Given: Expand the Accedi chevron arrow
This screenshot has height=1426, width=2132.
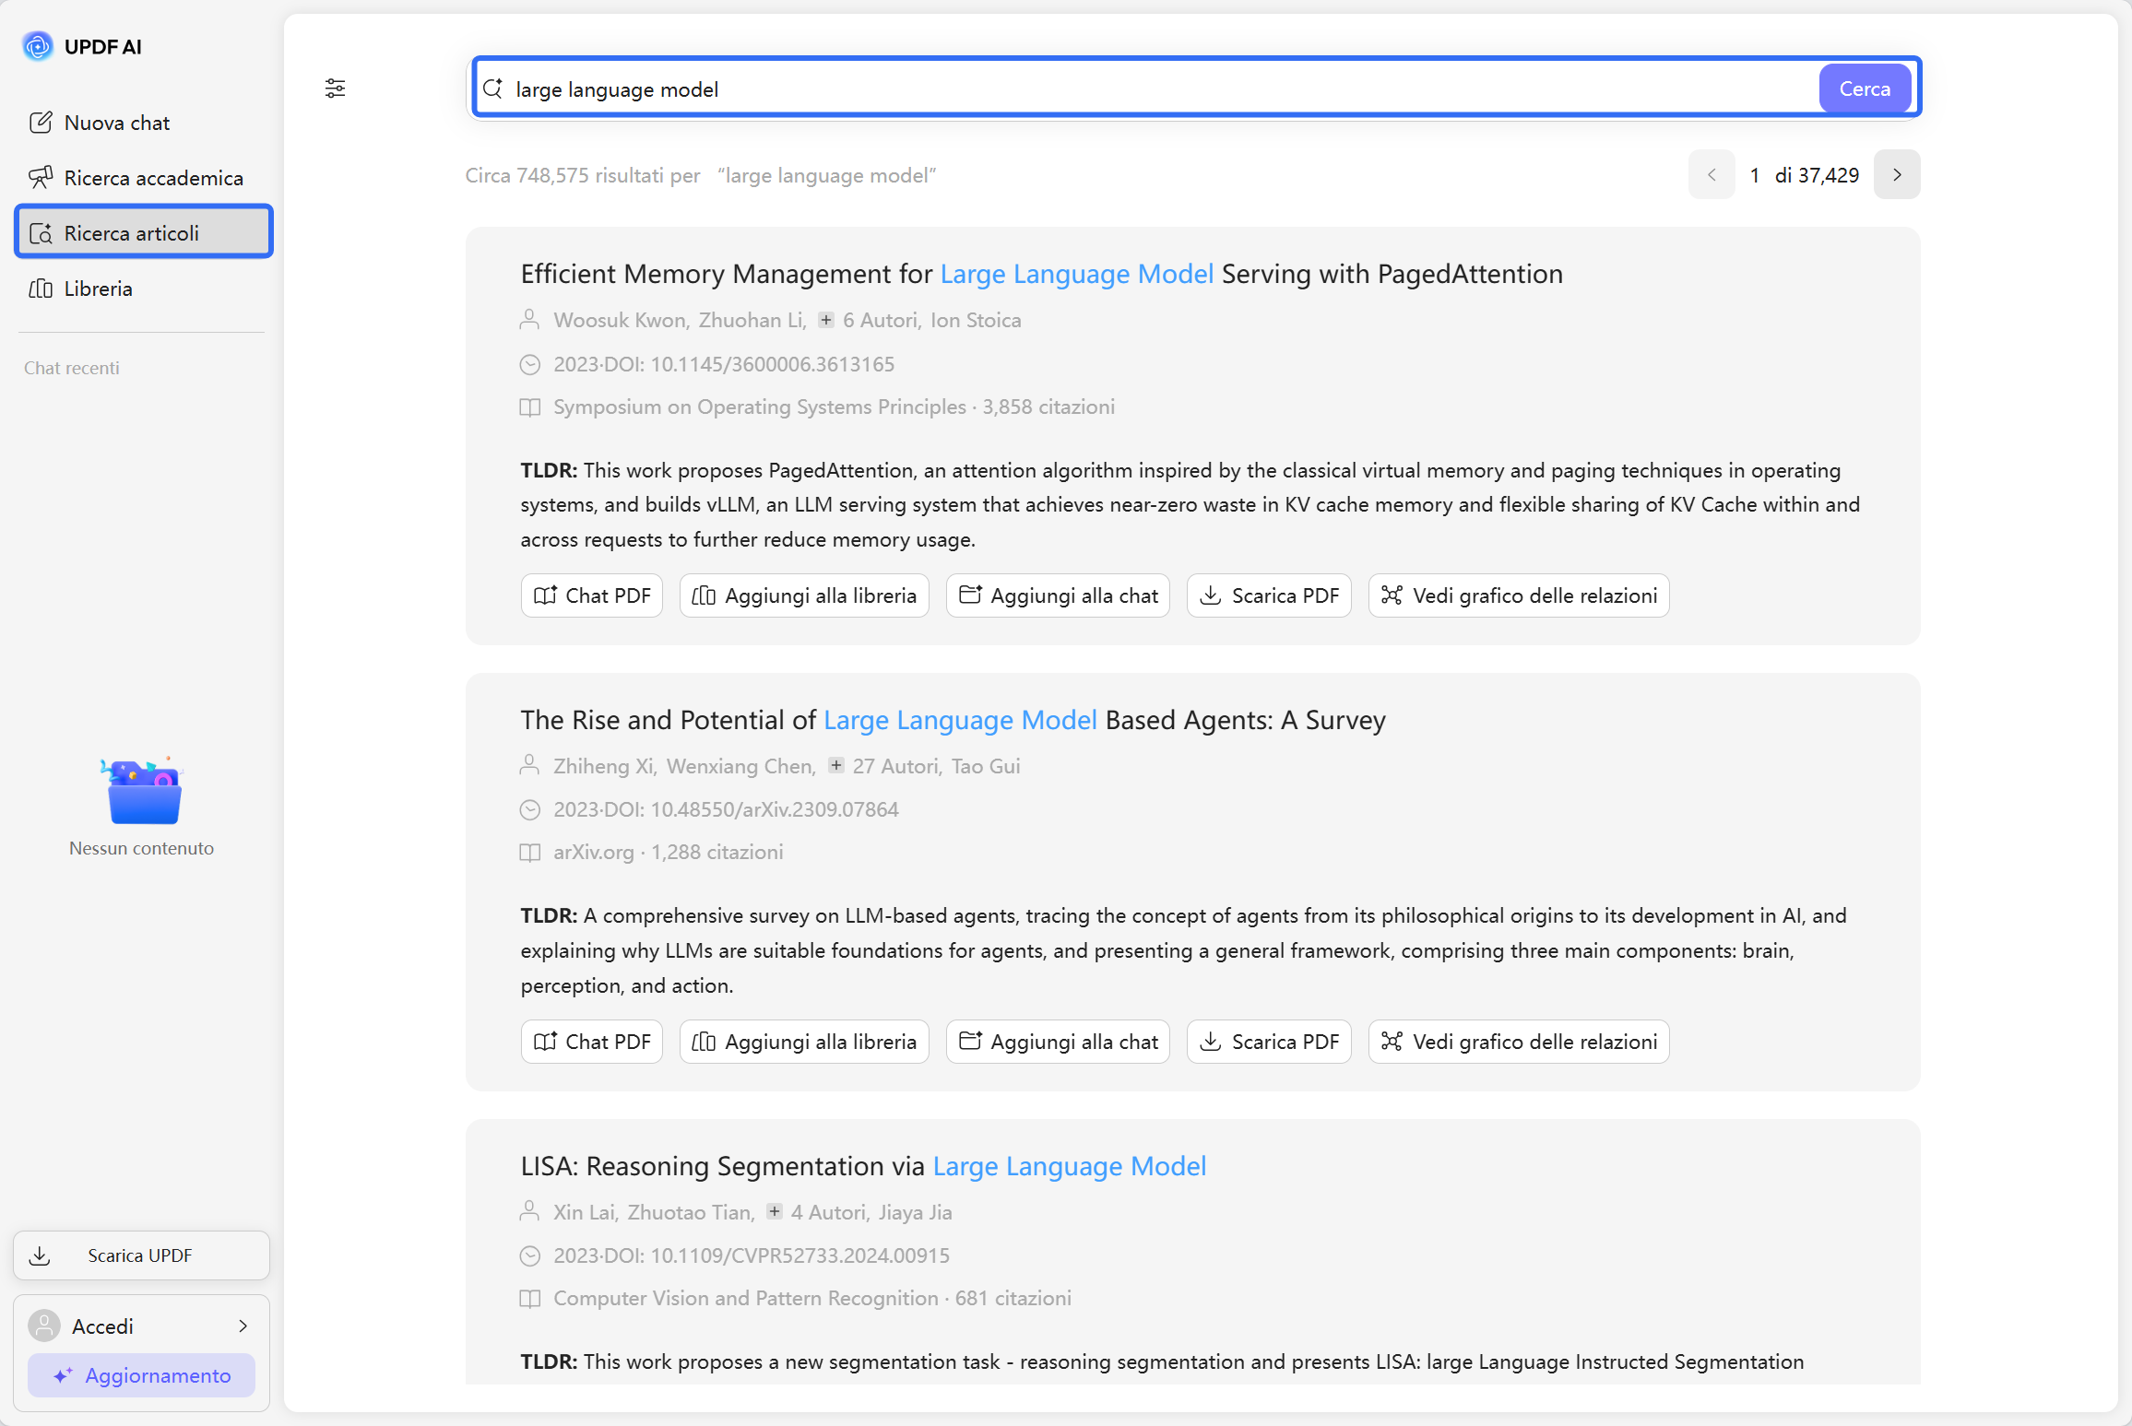Looking at the screenshot, I should coord(243,1326).
